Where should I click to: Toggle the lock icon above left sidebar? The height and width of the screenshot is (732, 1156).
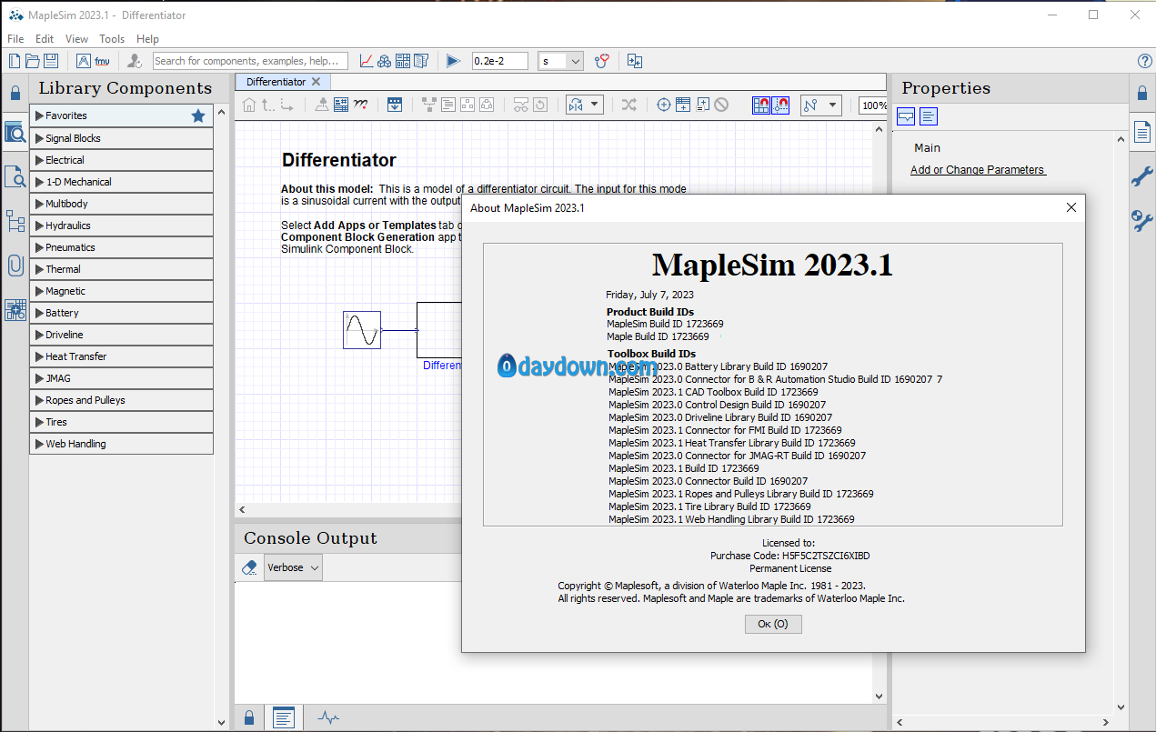pos(15,93)
